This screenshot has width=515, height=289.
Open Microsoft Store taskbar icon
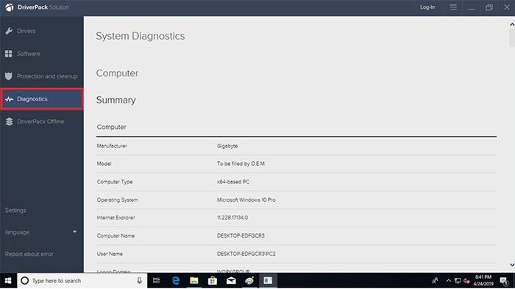point(213,280)
